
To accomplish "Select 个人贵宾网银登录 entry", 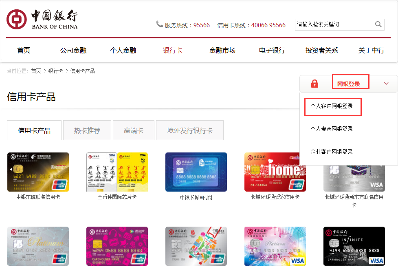I will [332, 128].
